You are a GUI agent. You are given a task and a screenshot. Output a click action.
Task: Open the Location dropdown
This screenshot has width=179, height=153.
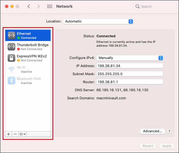(98, 21)
